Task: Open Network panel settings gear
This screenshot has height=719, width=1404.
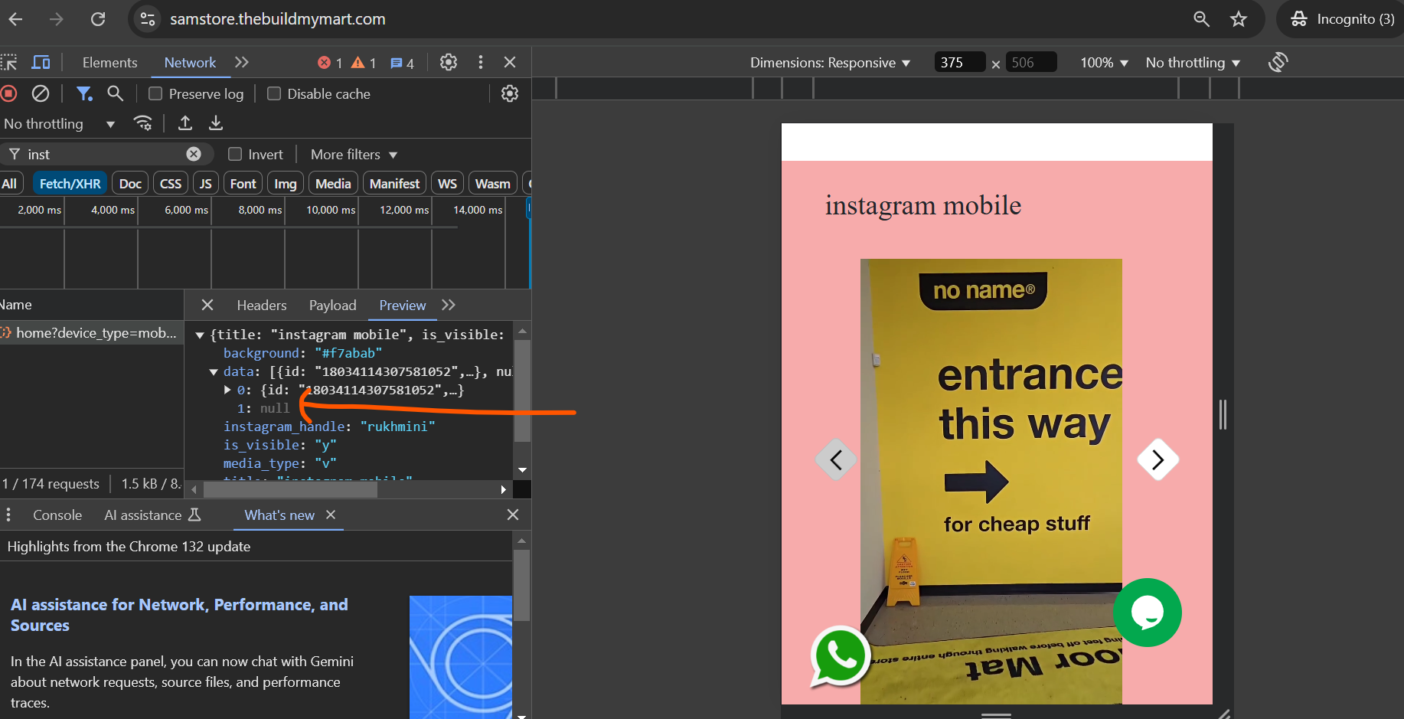Action: pyautogui.click(x=510, y=93)
